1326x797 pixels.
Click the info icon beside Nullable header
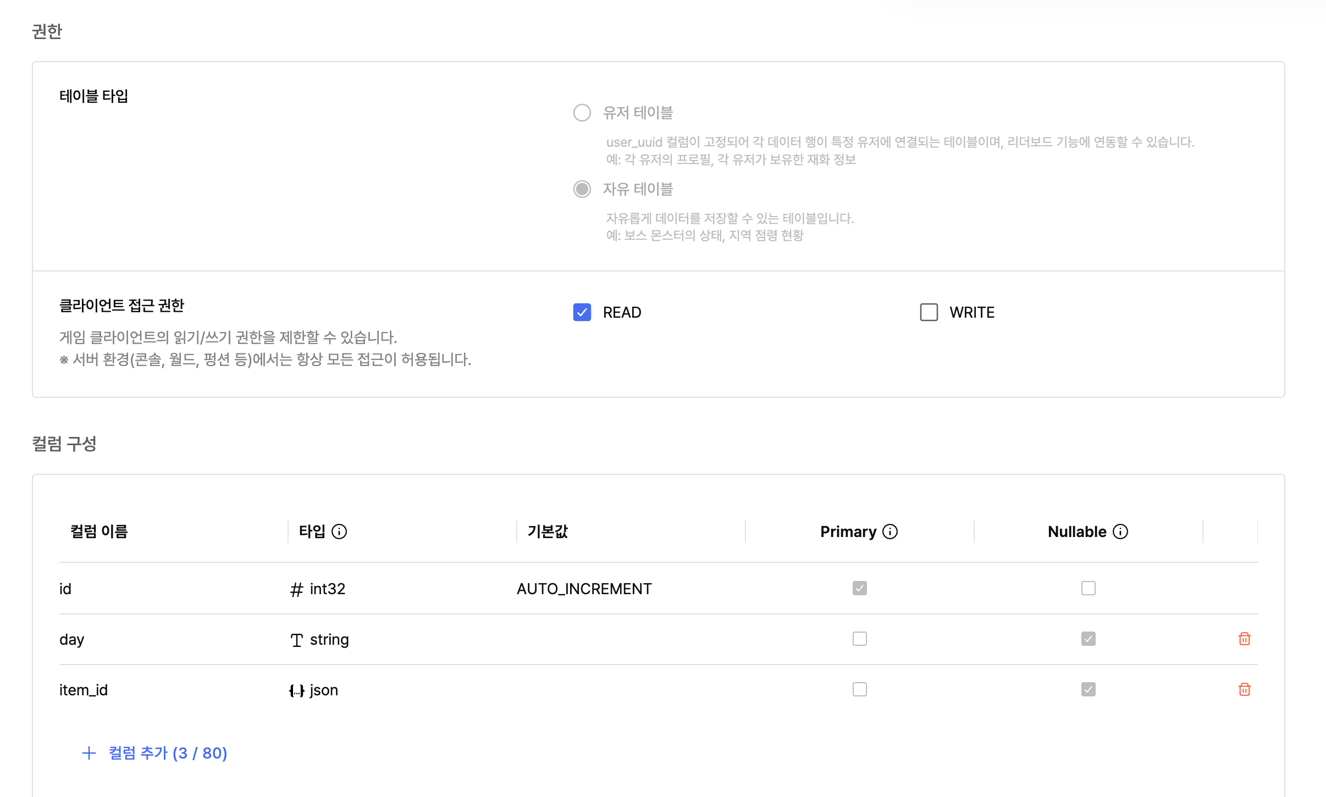(x=1120, y=532)
